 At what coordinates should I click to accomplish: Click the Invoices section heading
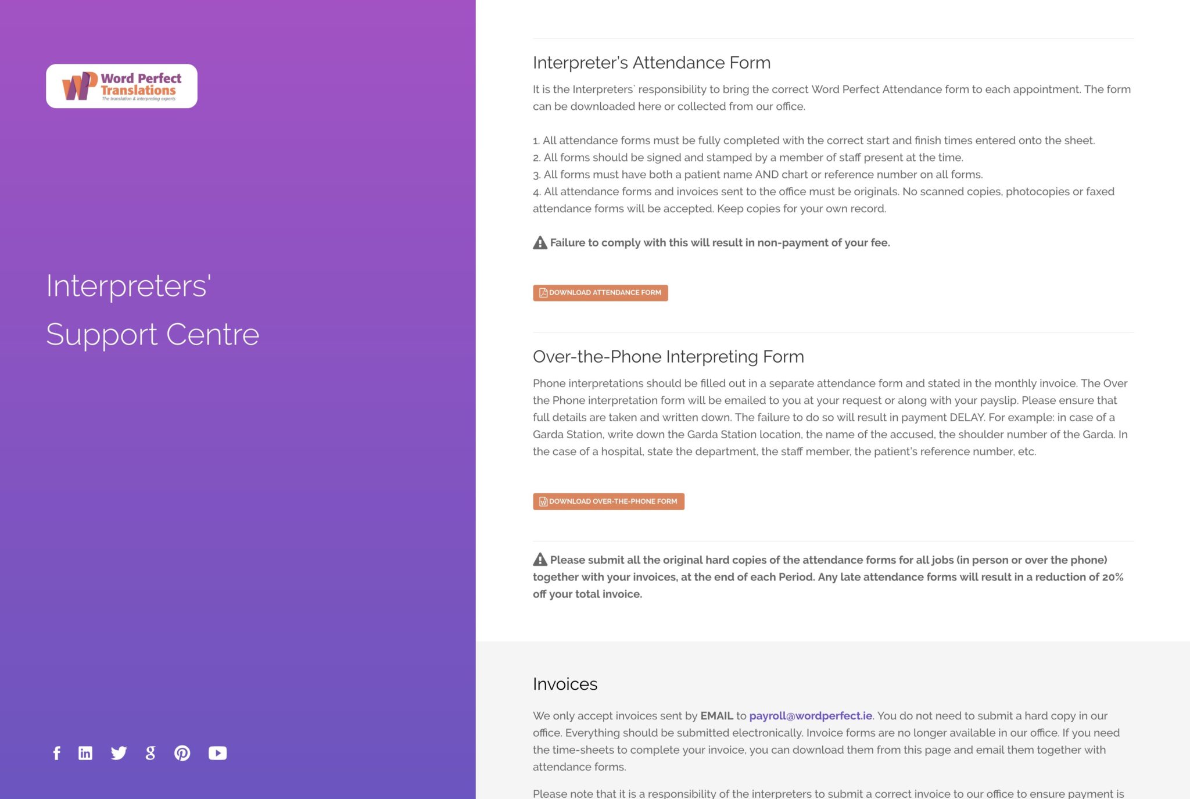click(x=565, y=684)
